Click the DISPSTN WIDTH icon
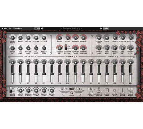The height and width of the screenshot is (129, 143). (99, 90)
